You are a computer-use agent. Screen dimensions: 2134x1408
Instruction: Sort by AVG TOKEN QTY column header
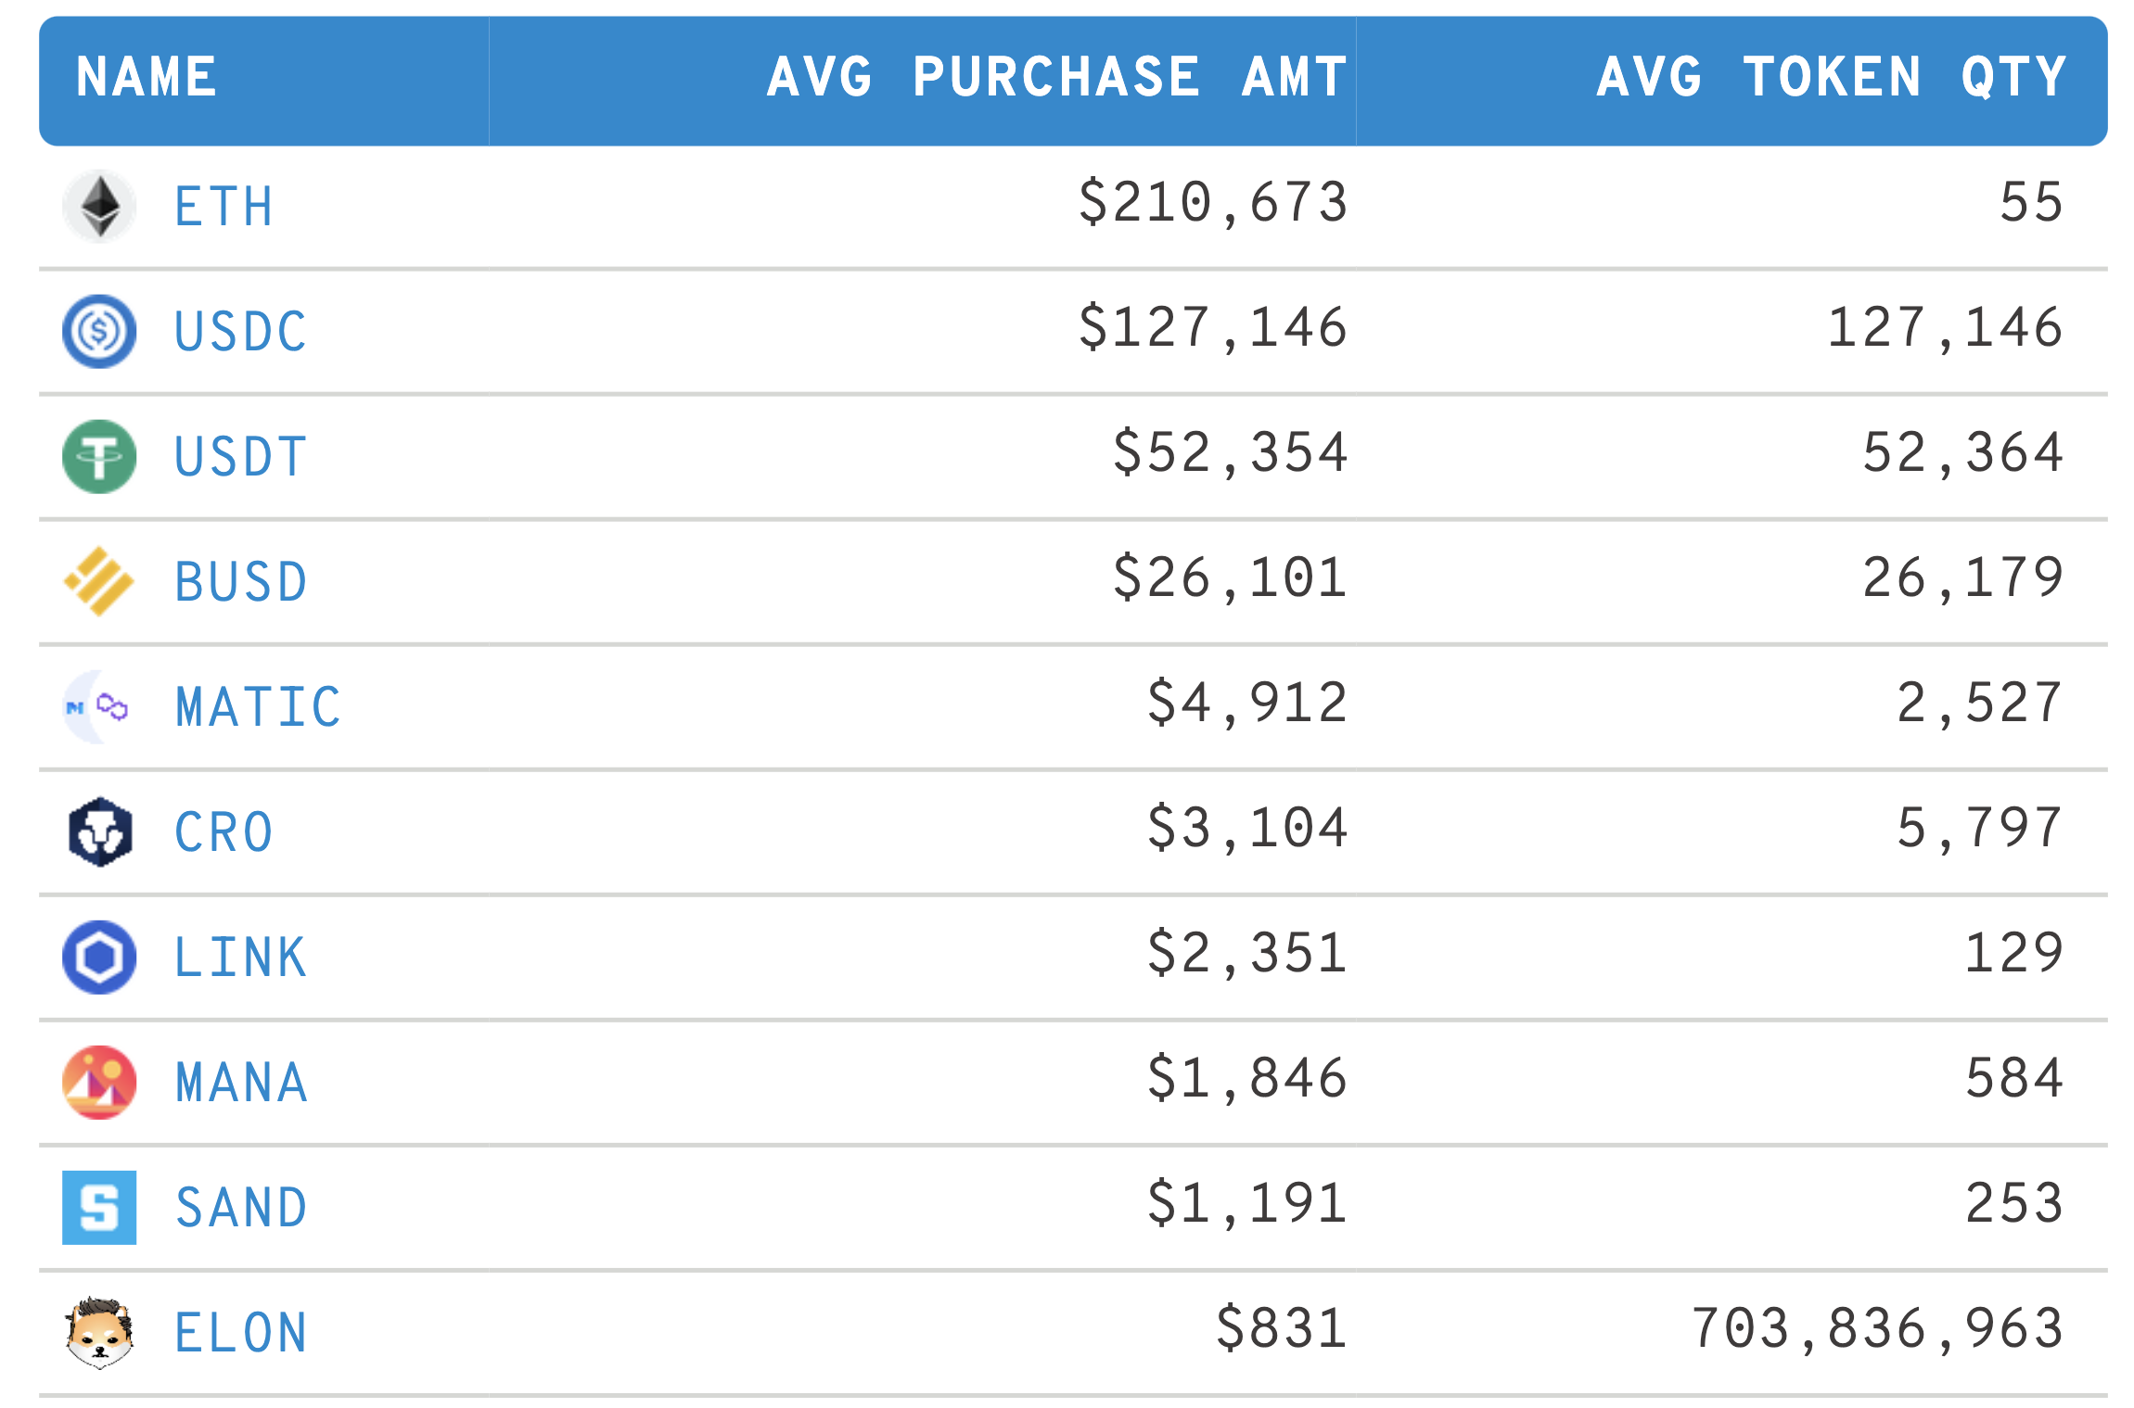tap(1831, 77)
